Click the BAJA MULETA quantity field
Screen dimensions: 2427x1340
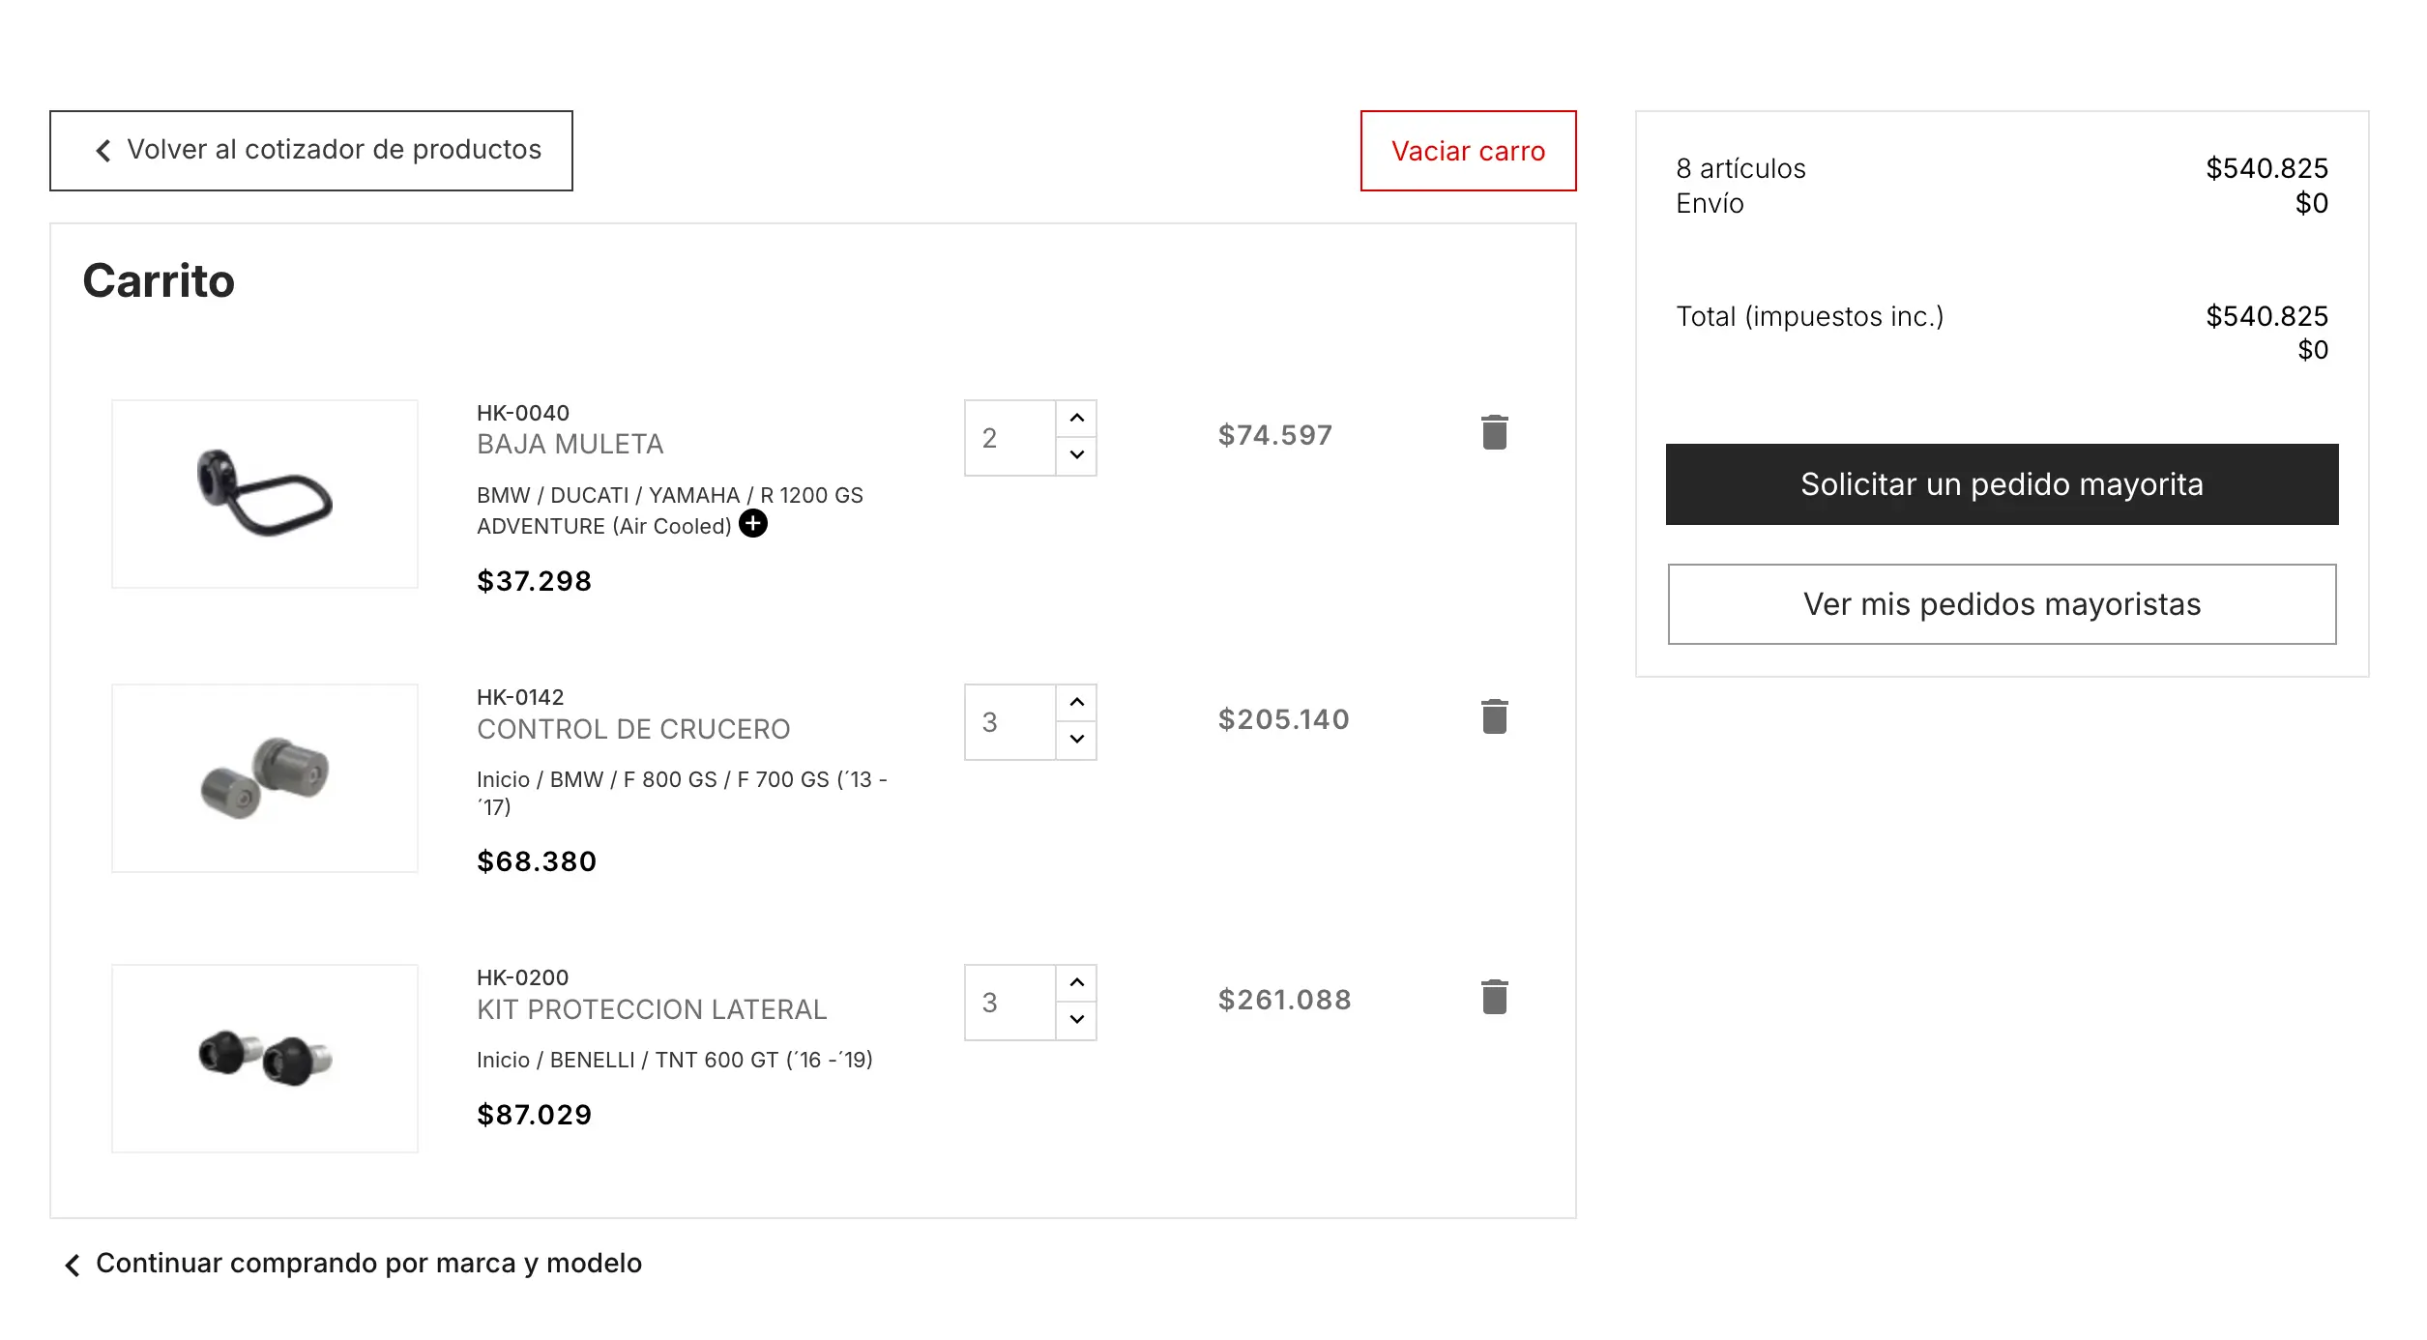1009,438
